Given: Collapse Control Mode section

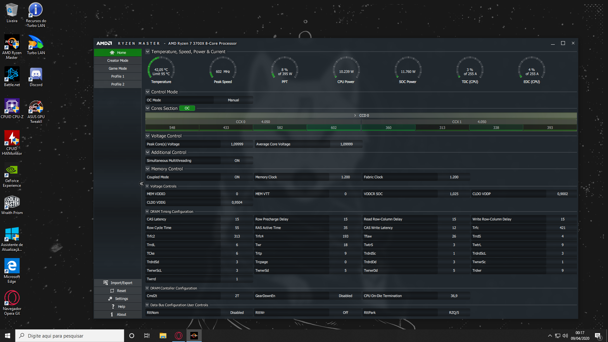Looking at the screenshot, I should point(148,92).
